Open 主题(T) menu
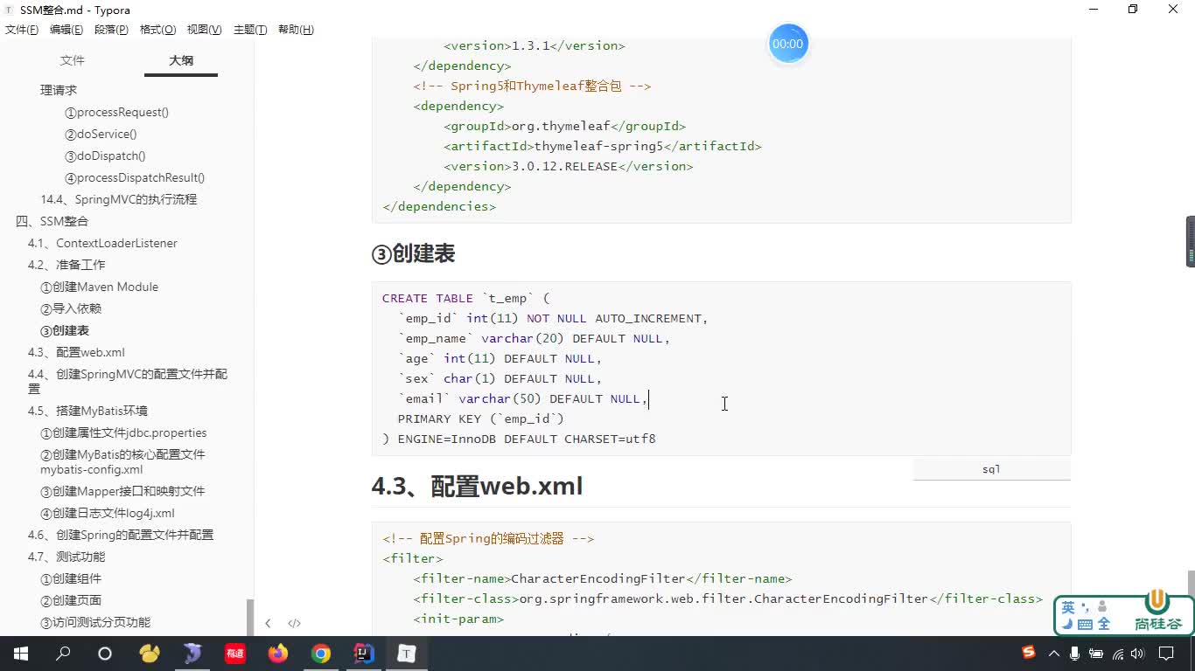The height and width of the screenshot is (671, 1195). [x=250, y=30]
